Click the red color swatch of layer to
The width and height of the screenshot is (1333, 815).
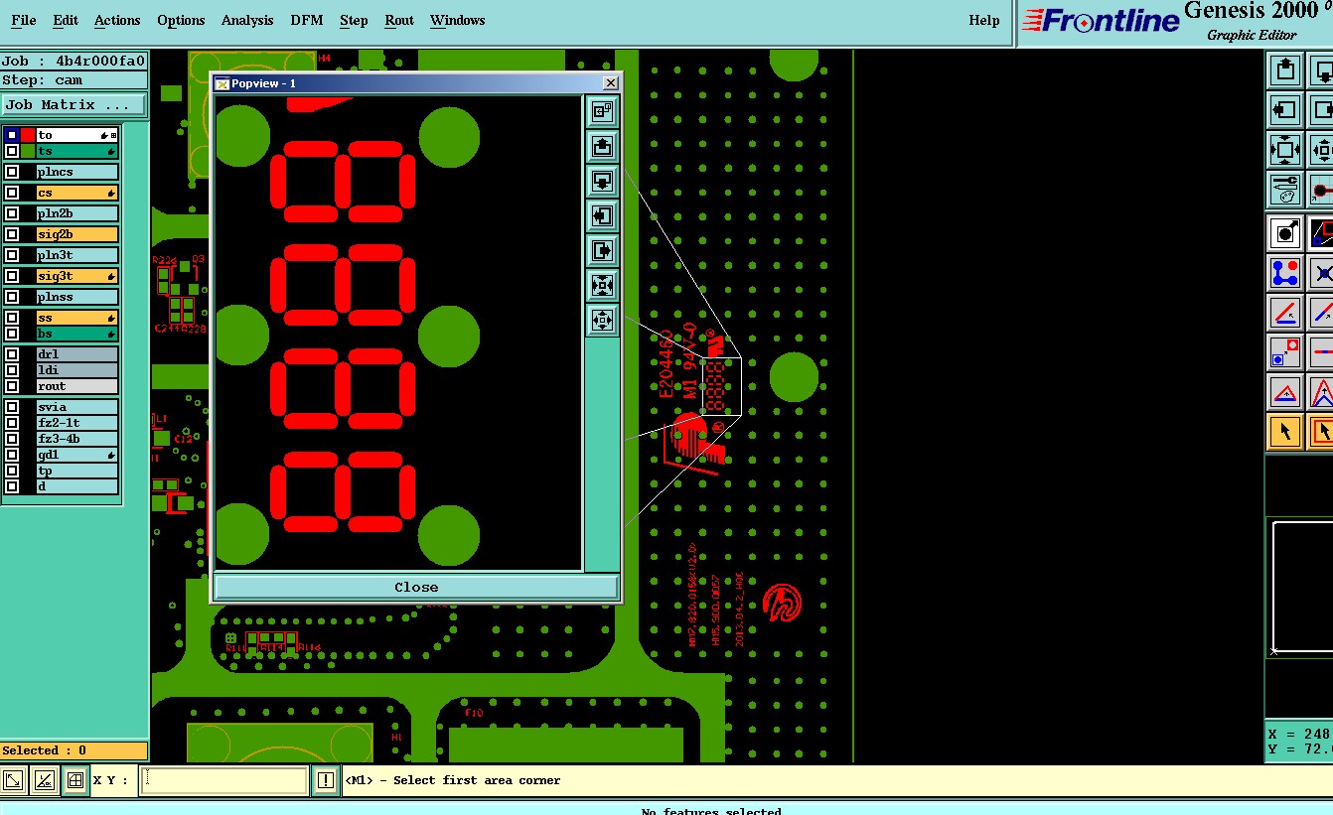click(28, 135)
